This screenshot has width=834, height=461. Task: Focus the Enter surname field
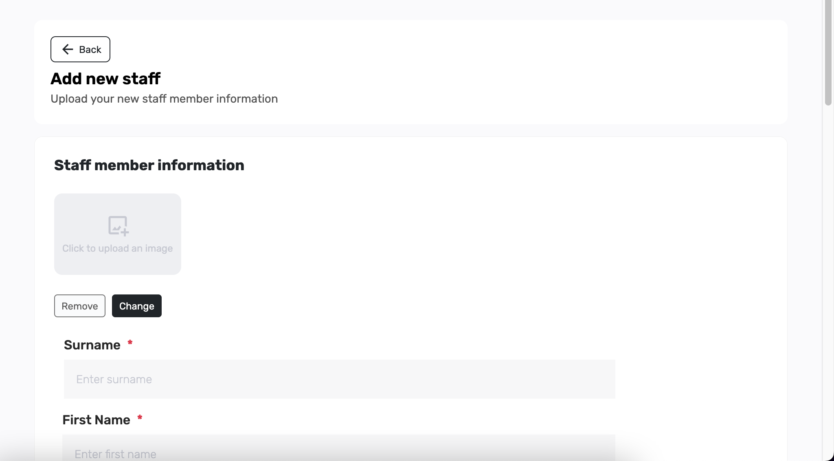pos(339,379)
